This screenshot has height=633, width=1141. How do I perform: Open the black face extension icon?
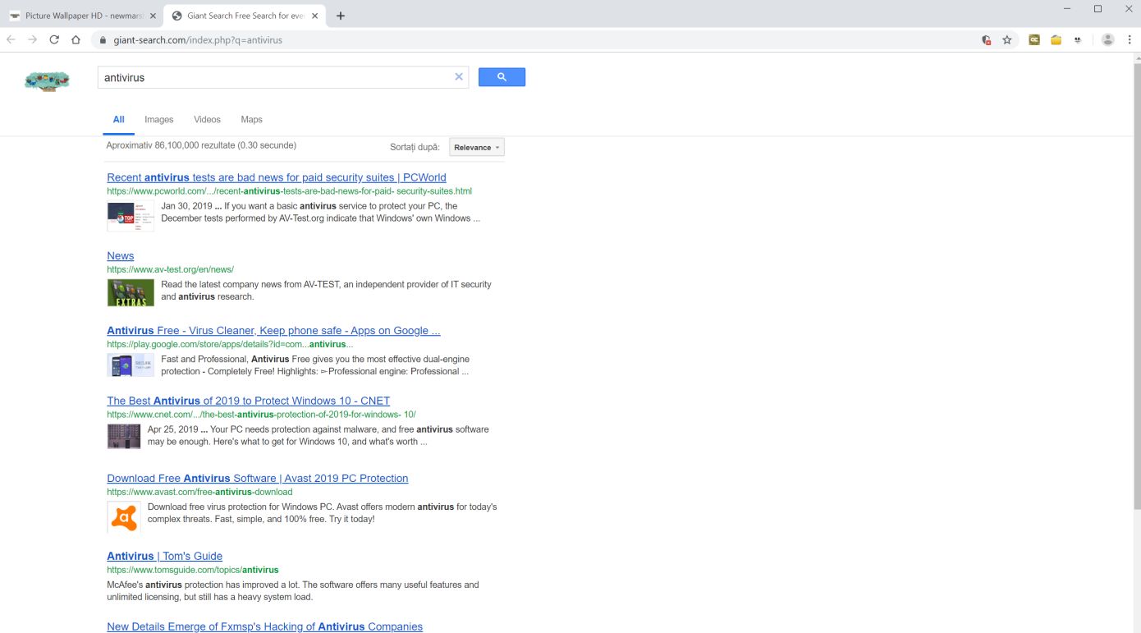[1078, 39]
